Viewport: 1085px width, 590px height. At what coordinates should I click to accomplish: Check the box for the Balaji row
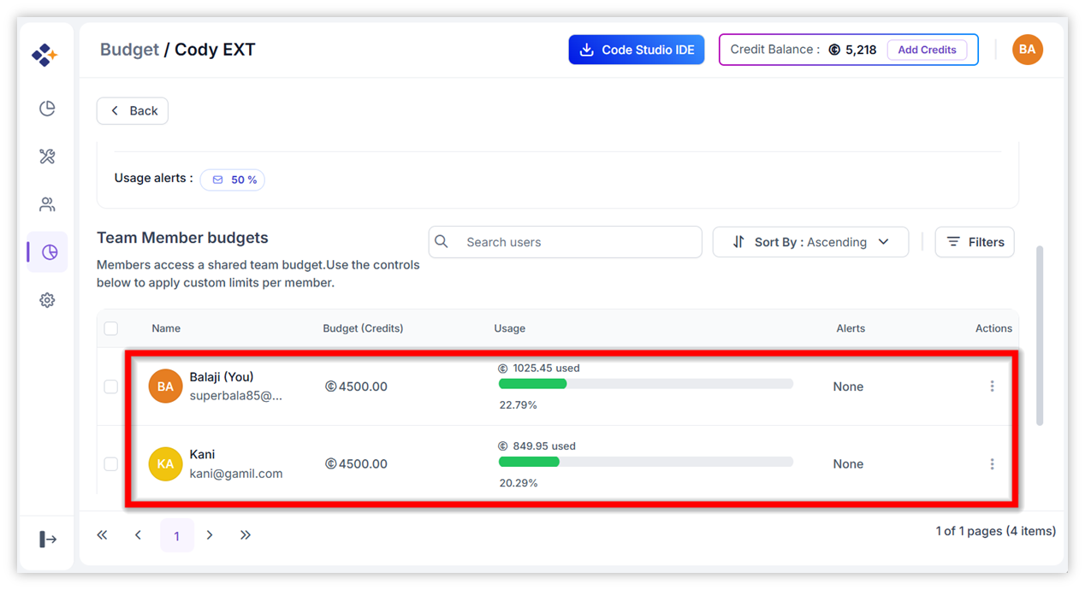(x=110, y=386)
